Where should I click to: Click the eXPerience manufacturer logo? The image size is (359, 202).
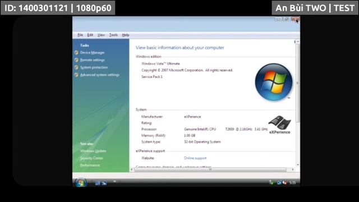pos(279,125)
